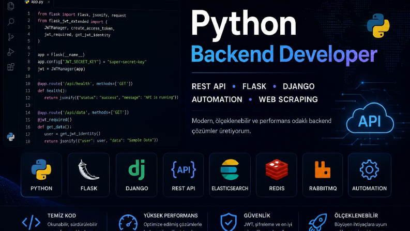This screenshot has height=231, width=410.
Task: Select the FLASK horn icon card
Action: click(x=88, y=175)
